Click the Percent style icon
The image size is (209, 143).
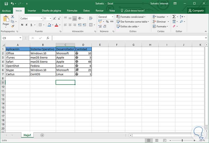(107, 21)
